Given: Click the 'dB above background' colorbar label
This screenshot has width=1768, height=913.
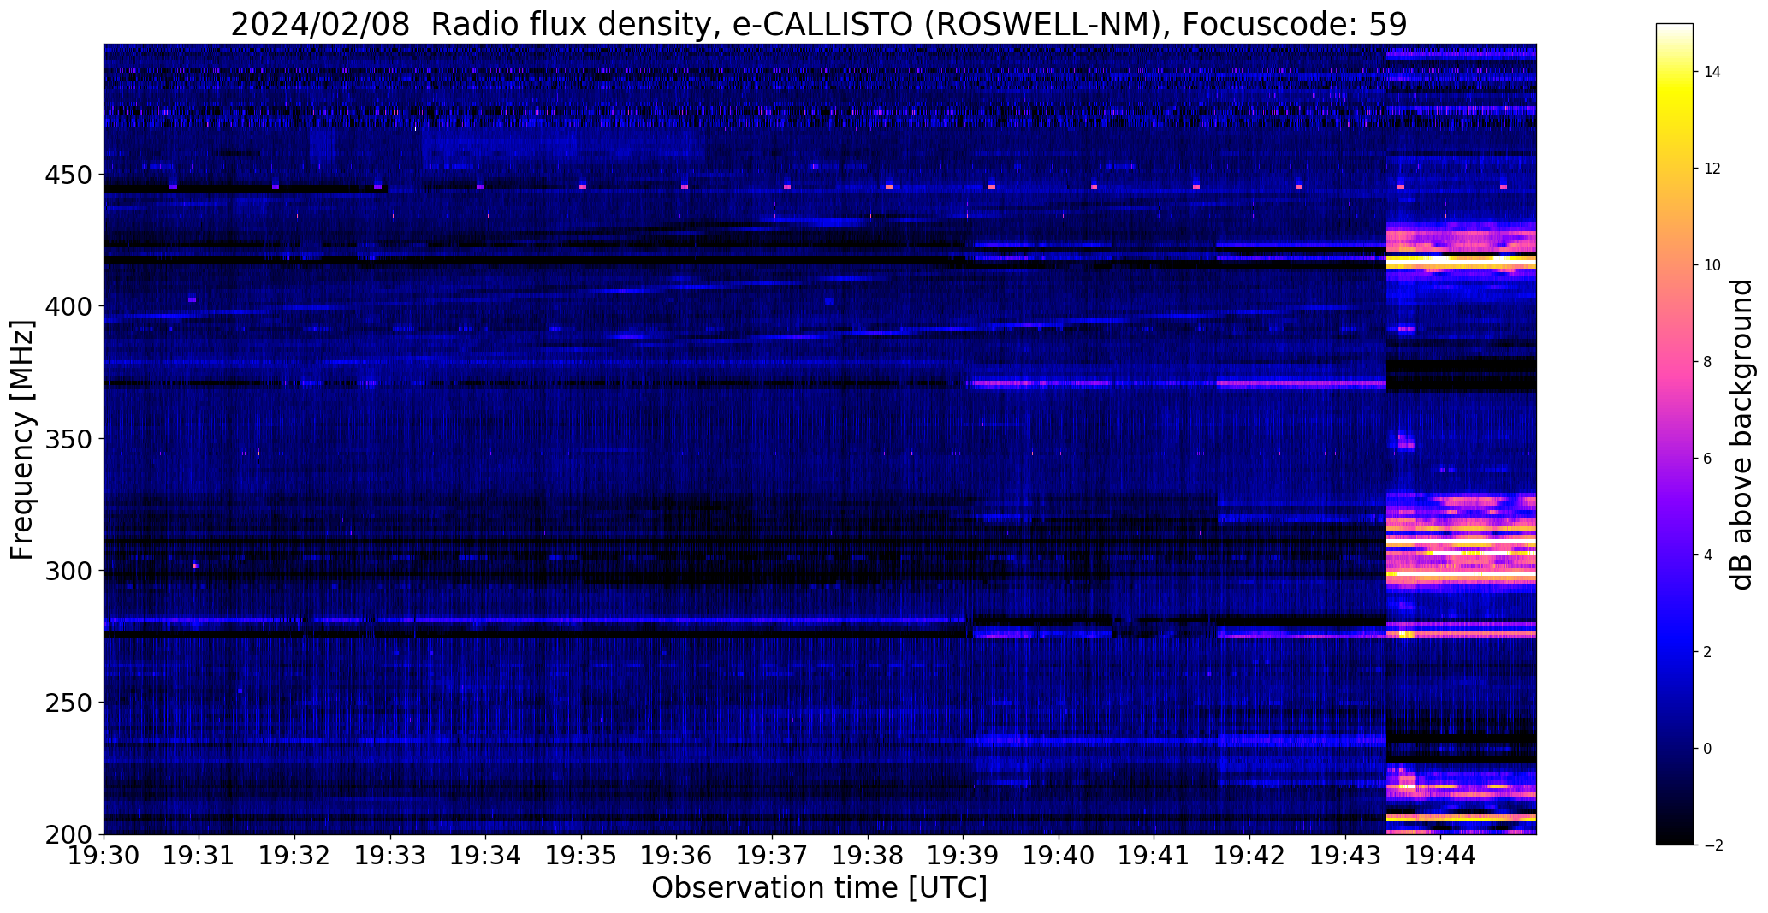Looking at the screenshot, I should [x=1741, y=434].
